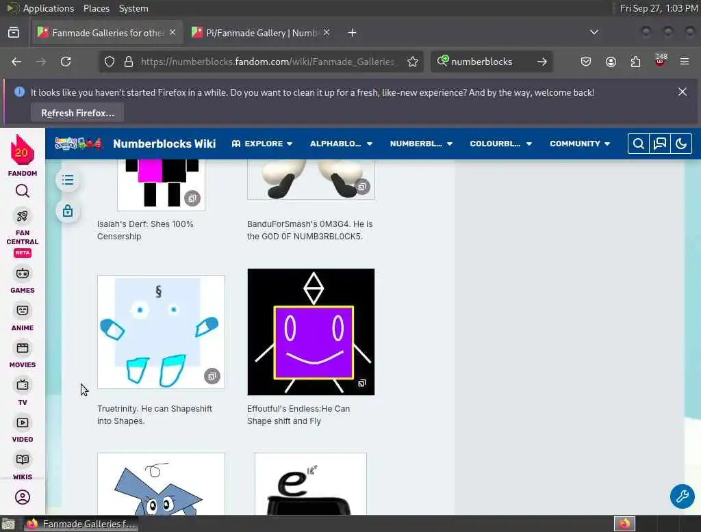This screenshot has height=532, width=701.
Task: Open the Games sidebar icon
Action: [x=23, y=274]
